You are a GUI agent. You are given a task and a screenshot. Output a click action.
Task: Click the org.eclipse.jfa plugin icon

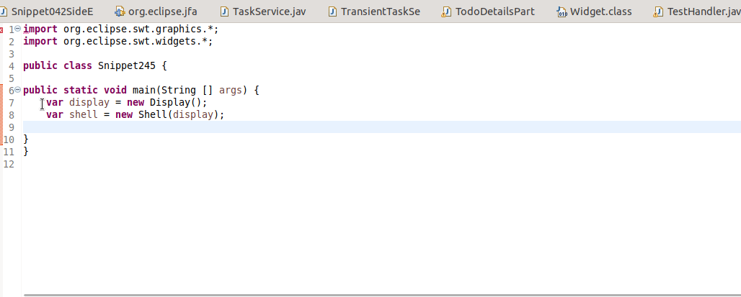click(120, 12)
